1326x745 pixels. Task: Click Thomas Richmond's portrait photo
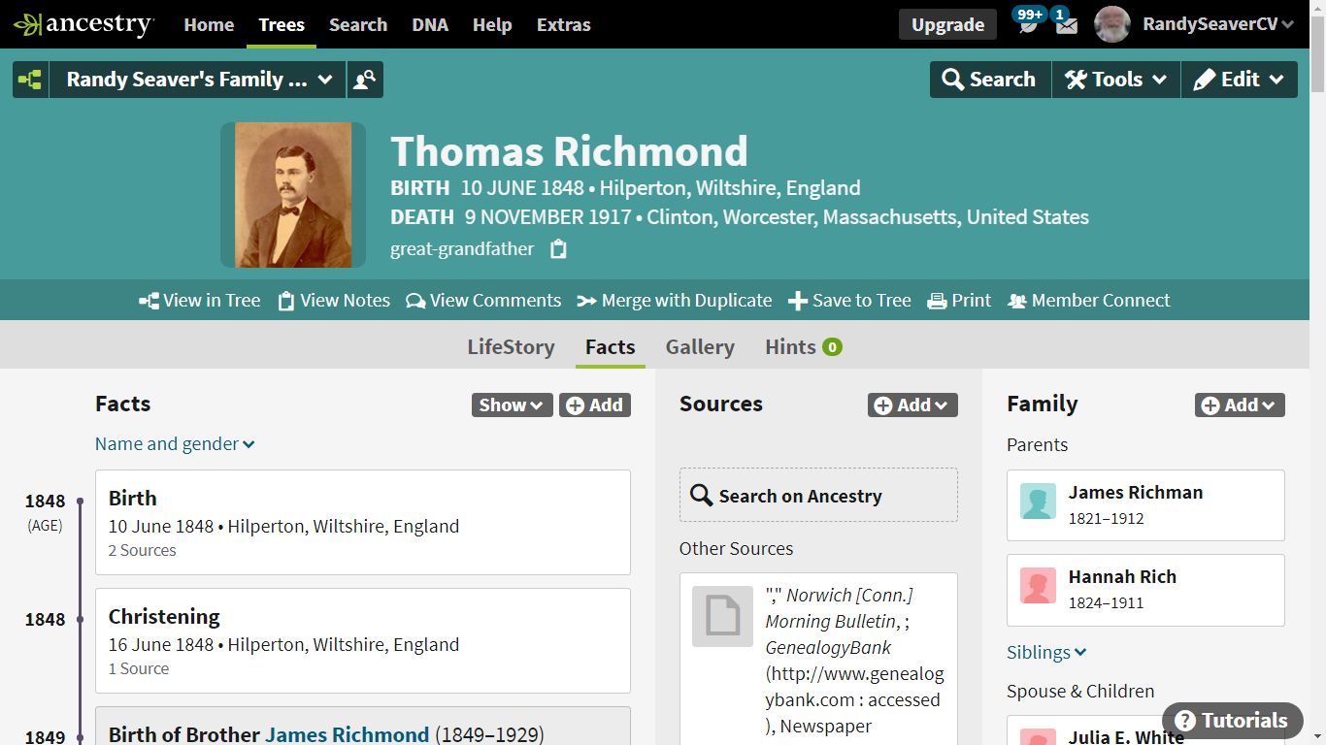pos(291,194)
